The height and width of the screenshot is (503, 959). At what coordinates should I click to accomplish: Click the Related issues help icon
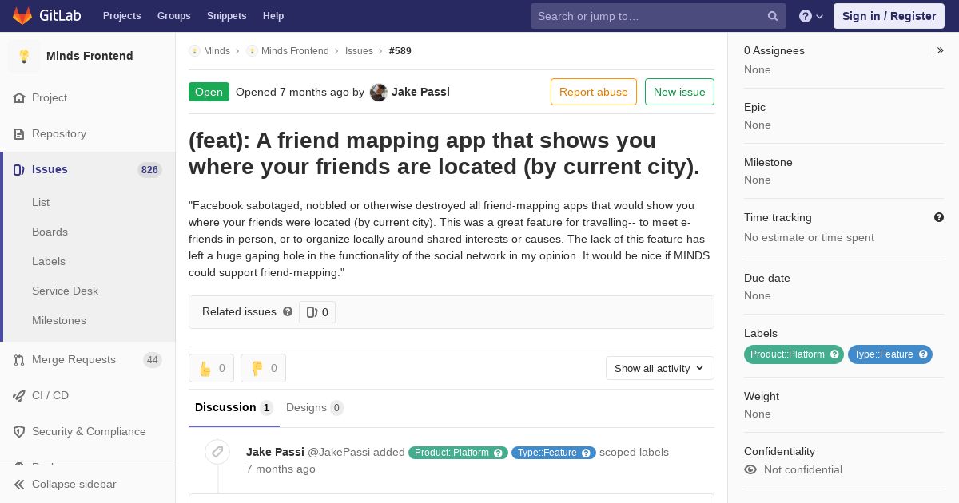[x=288, y=311]
